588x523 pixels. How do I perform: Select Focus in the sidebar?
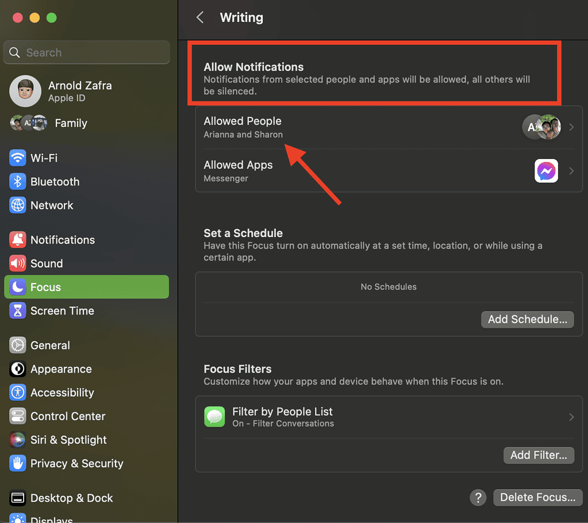(86, 287)
